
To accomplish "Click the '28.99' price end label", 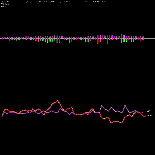I will pyautogui.click(x=149, y=116).
